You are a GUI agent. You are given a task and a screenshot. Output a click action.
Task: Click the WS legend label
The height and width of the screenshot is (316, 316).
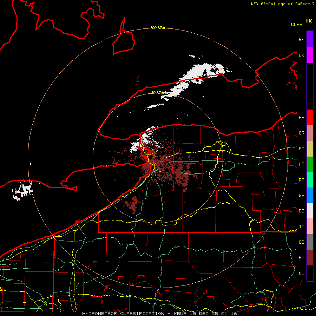coord(301,195)
